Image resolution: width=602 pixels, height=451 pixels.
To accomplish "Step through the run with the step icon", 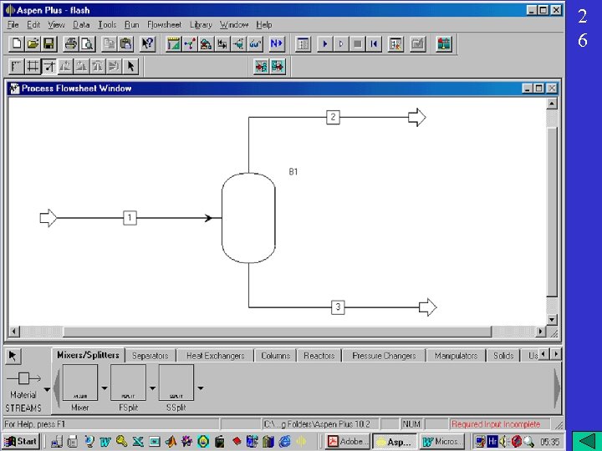I will [x=341, y=43].
